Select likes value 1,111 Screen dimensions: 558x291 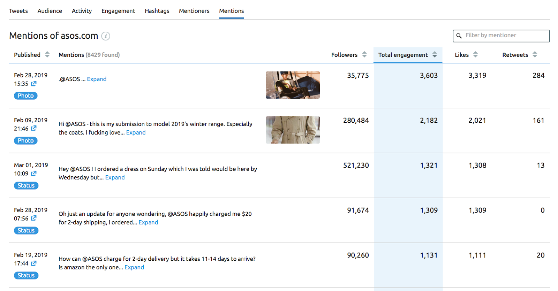(477, 255)
